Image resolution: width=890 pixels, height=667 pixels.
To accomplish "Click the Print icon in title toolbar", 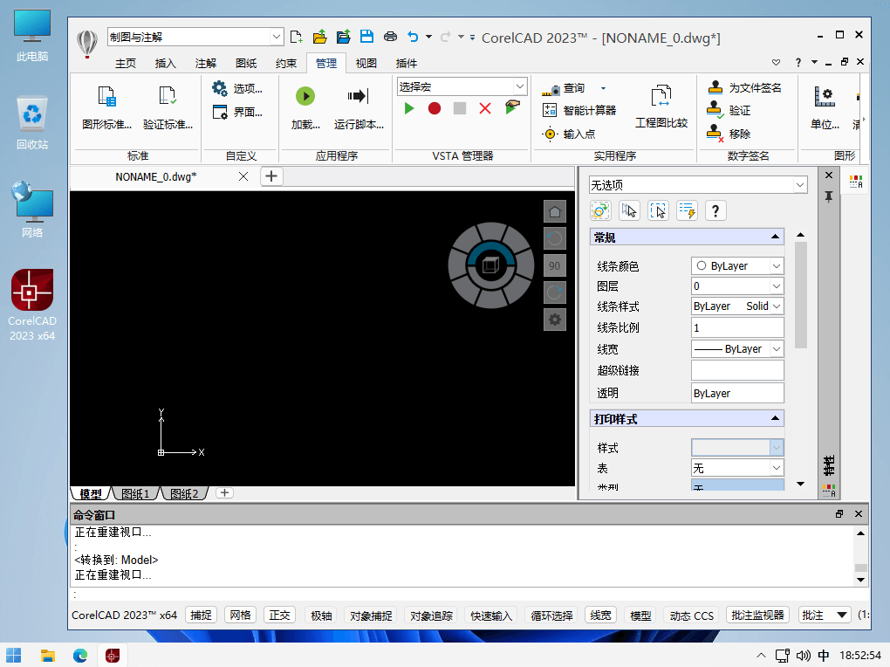I will (x=390, y=37).
